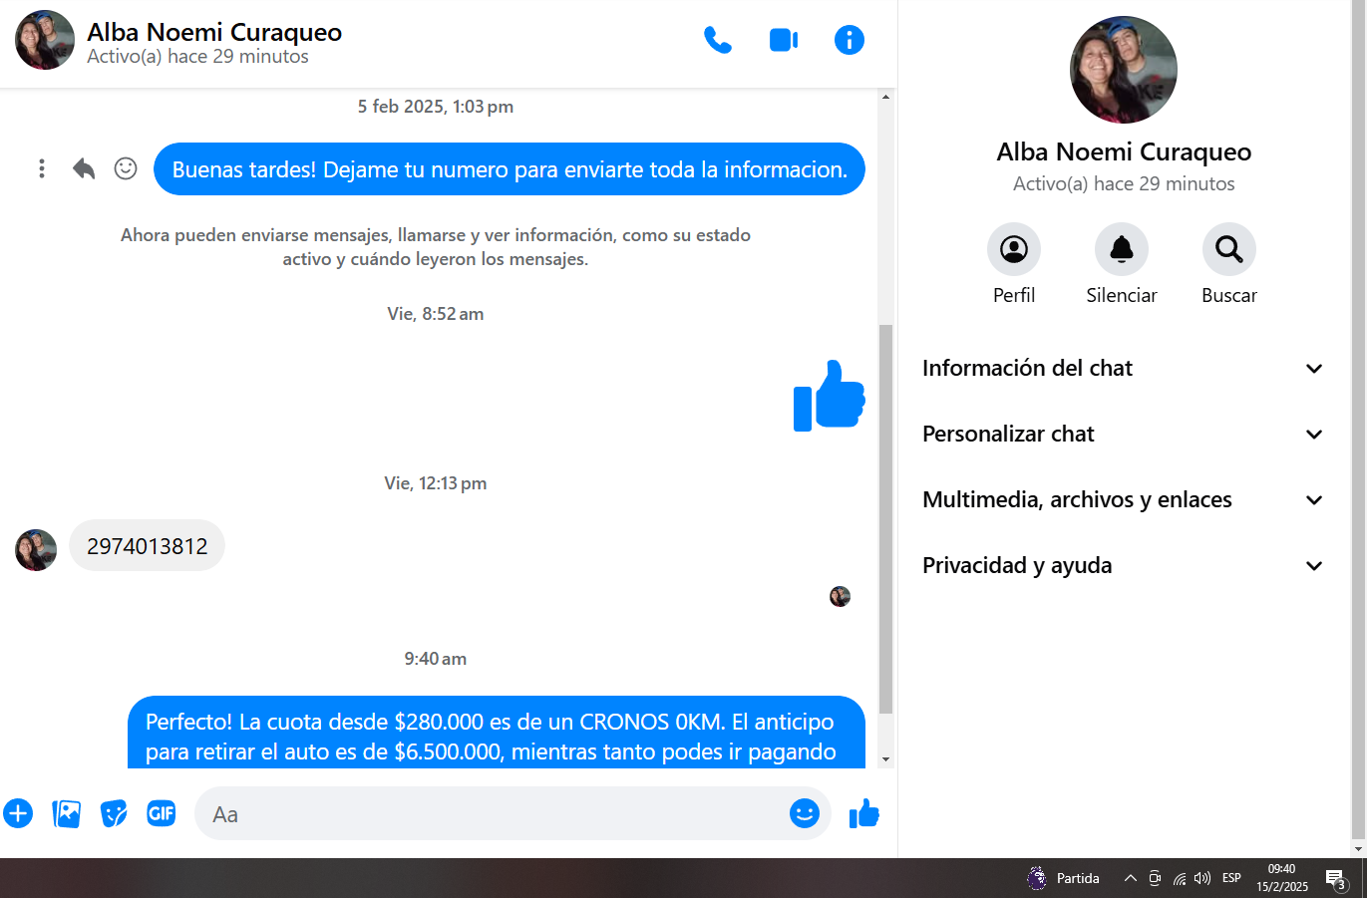
Task: Select the message 2974013812
Action: tap(148, 545)
